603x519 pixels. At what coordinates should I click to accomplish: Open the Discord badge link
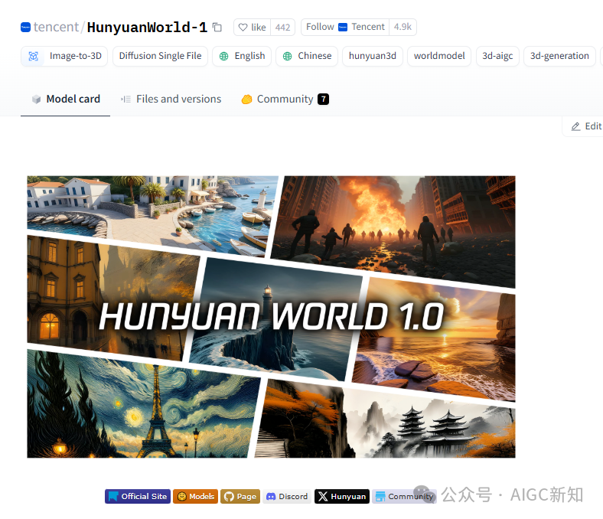point(287,497)
